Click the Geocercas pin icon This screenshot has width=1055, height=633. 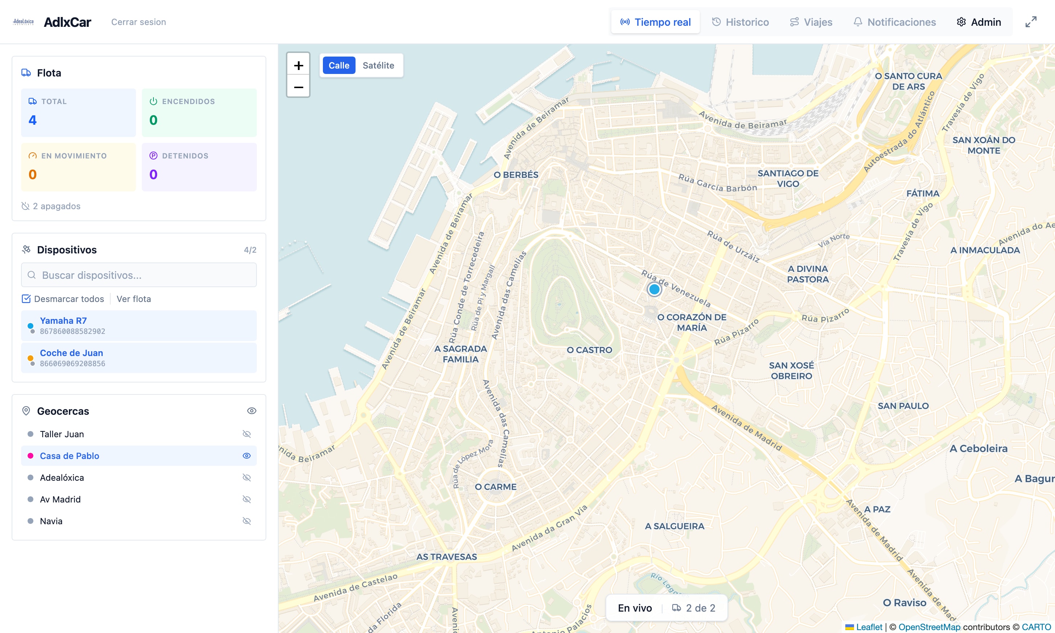click(26, 411)
